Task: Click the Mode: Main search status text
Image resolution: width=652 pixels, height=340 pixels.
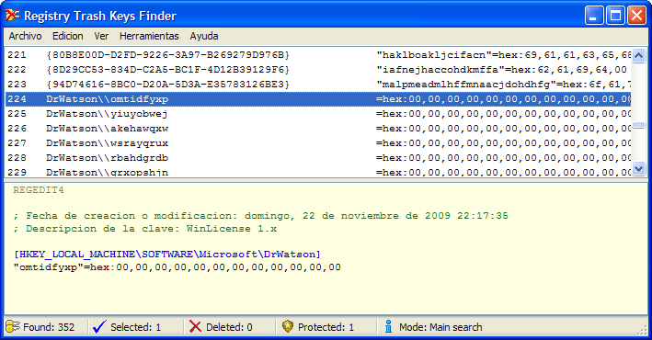Action: coord(440,327)
